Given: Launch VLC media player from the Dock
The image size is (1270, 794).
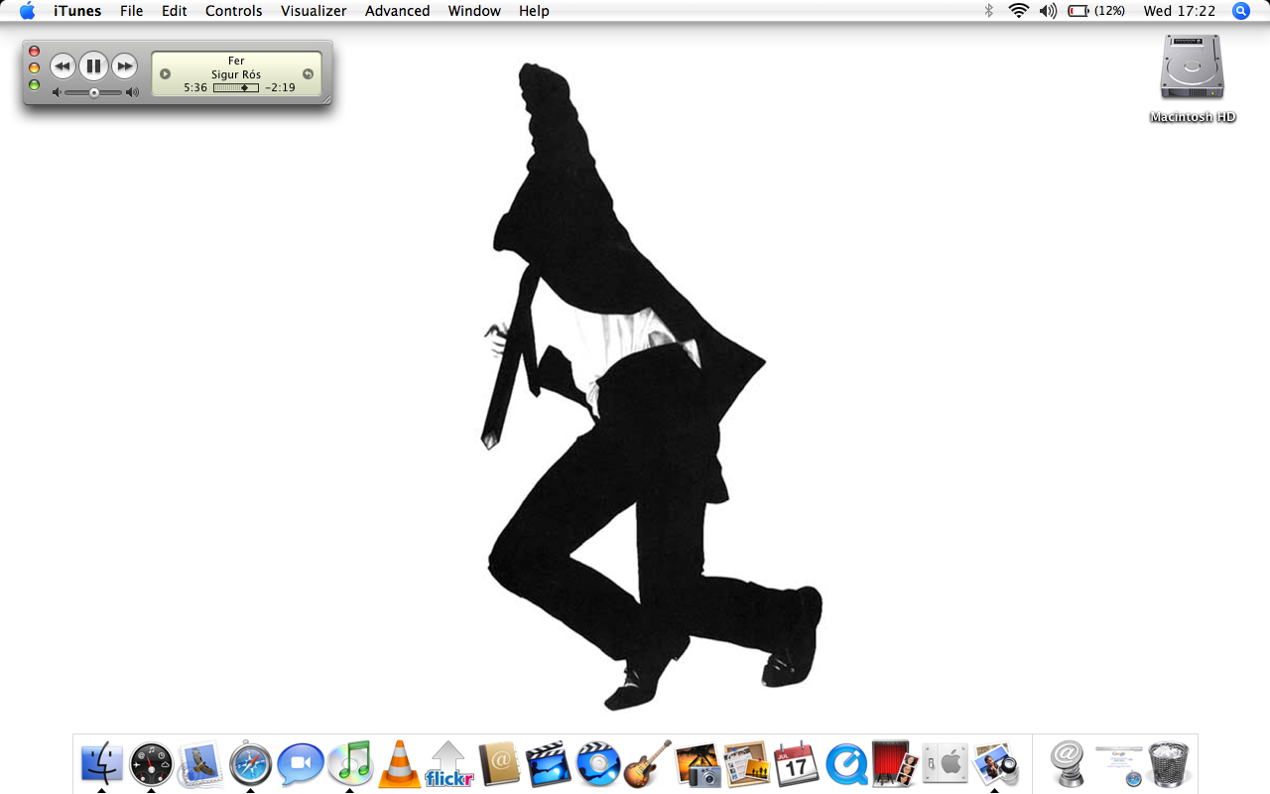Looking at the screenshot, I should point(399,764).
